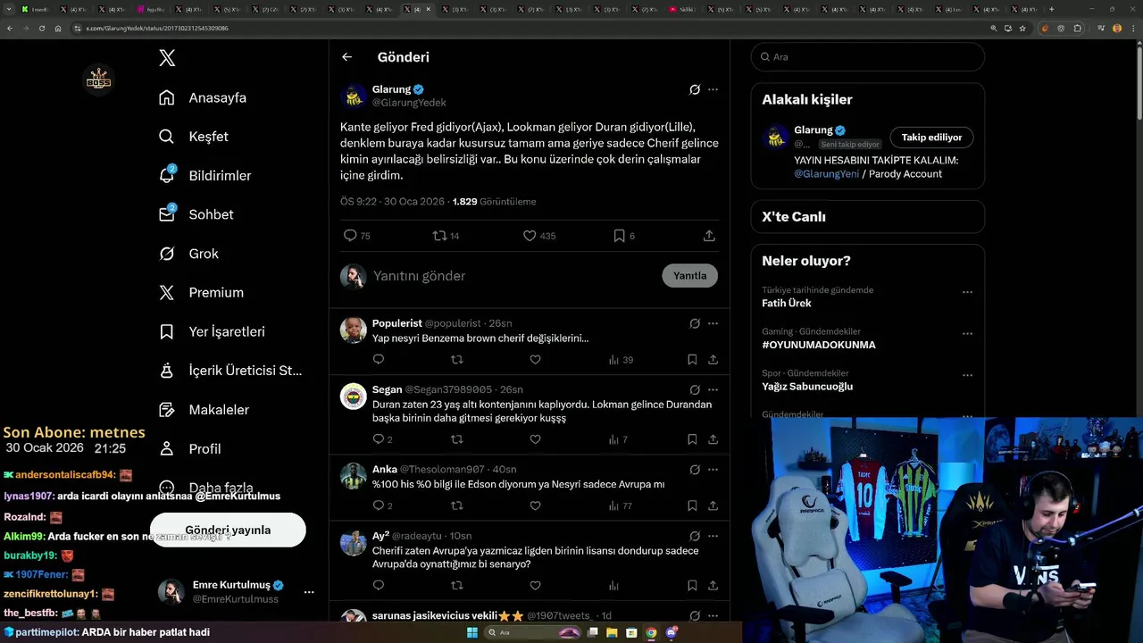
Task: Like Anka's comment
Action: click(535, 505)
